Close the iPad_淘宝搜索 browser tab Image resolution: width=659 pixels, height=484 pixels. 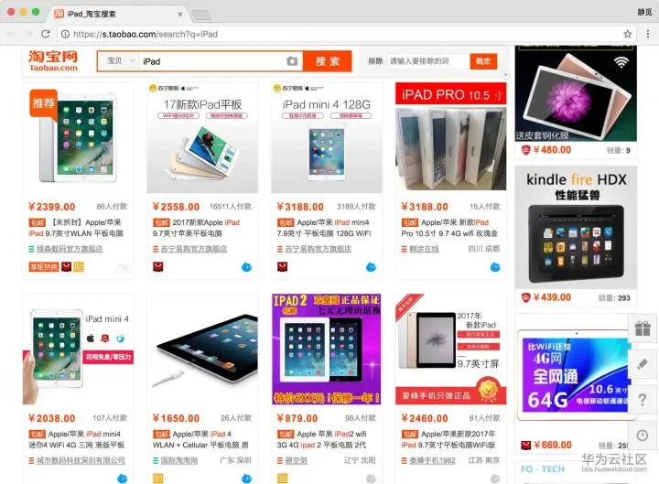click(x=180, y=14)
